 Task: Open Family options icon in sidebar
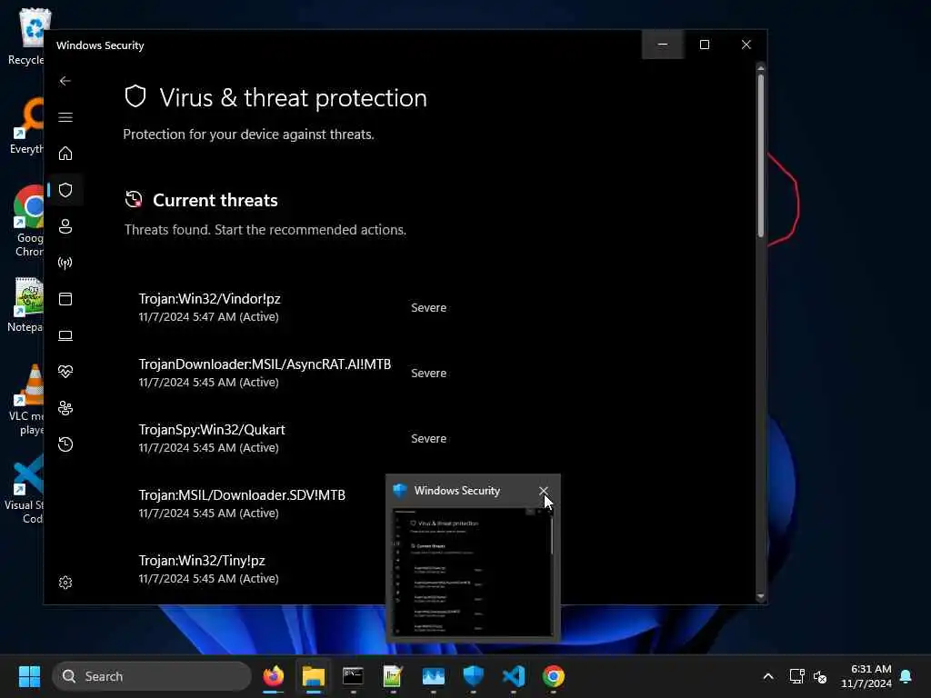tap(65, 408)
